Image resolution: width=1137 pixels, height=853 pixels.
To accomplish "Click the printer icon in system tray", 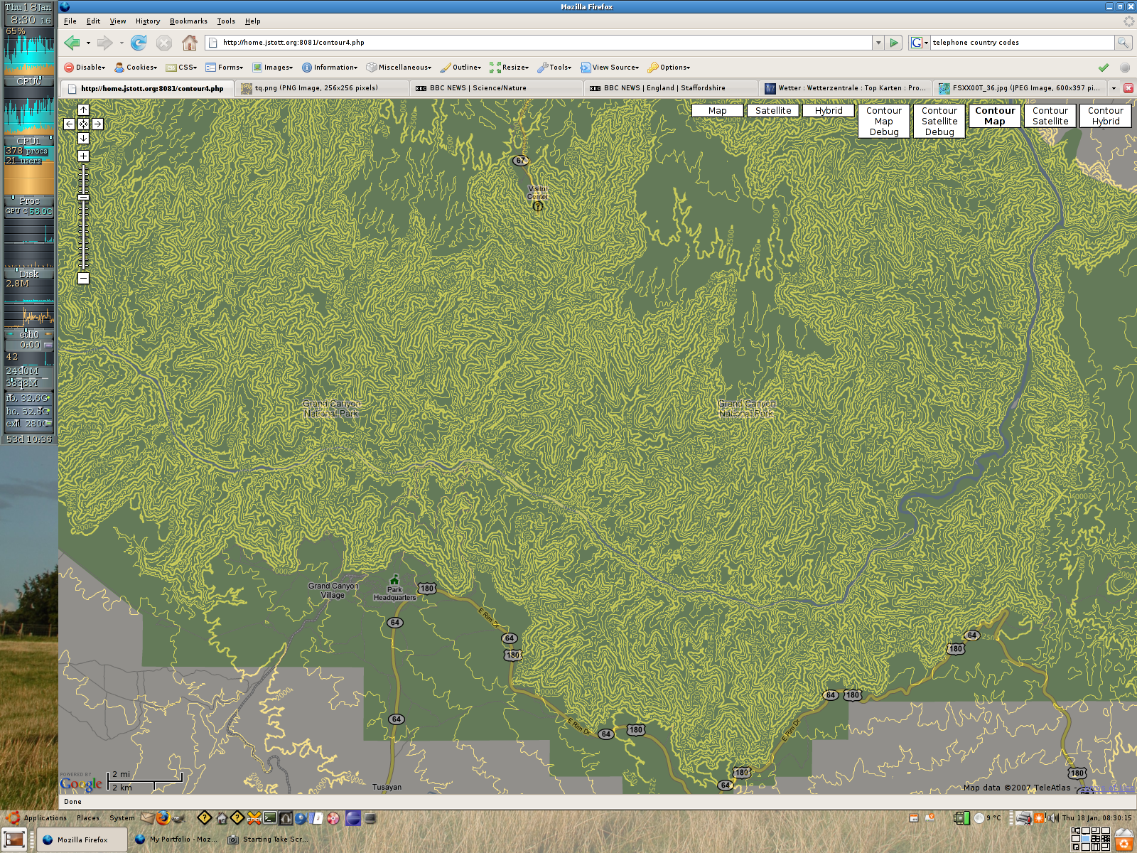I will tap(1023, 817).
